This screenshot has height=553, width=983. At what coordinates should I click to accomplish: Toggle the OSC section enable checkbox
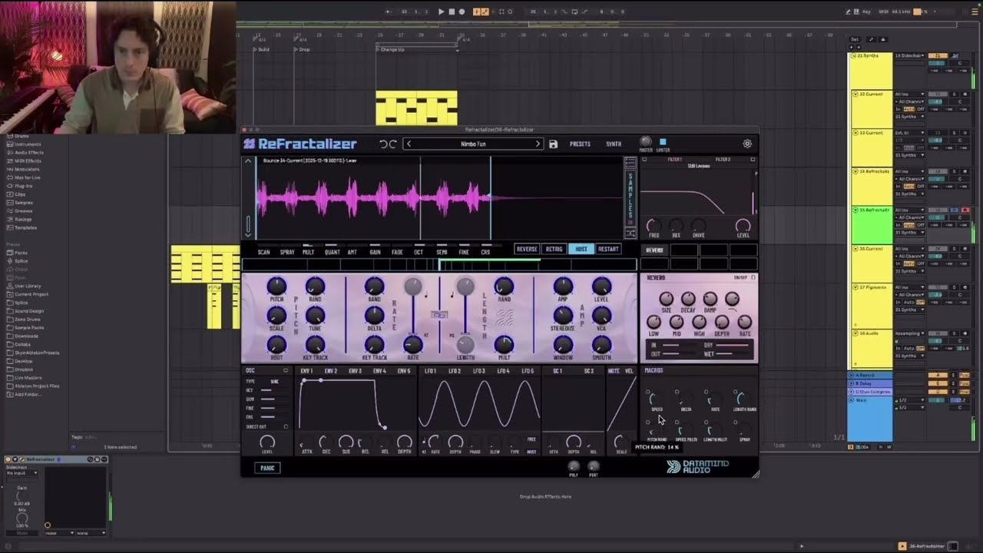pos(286,371)
